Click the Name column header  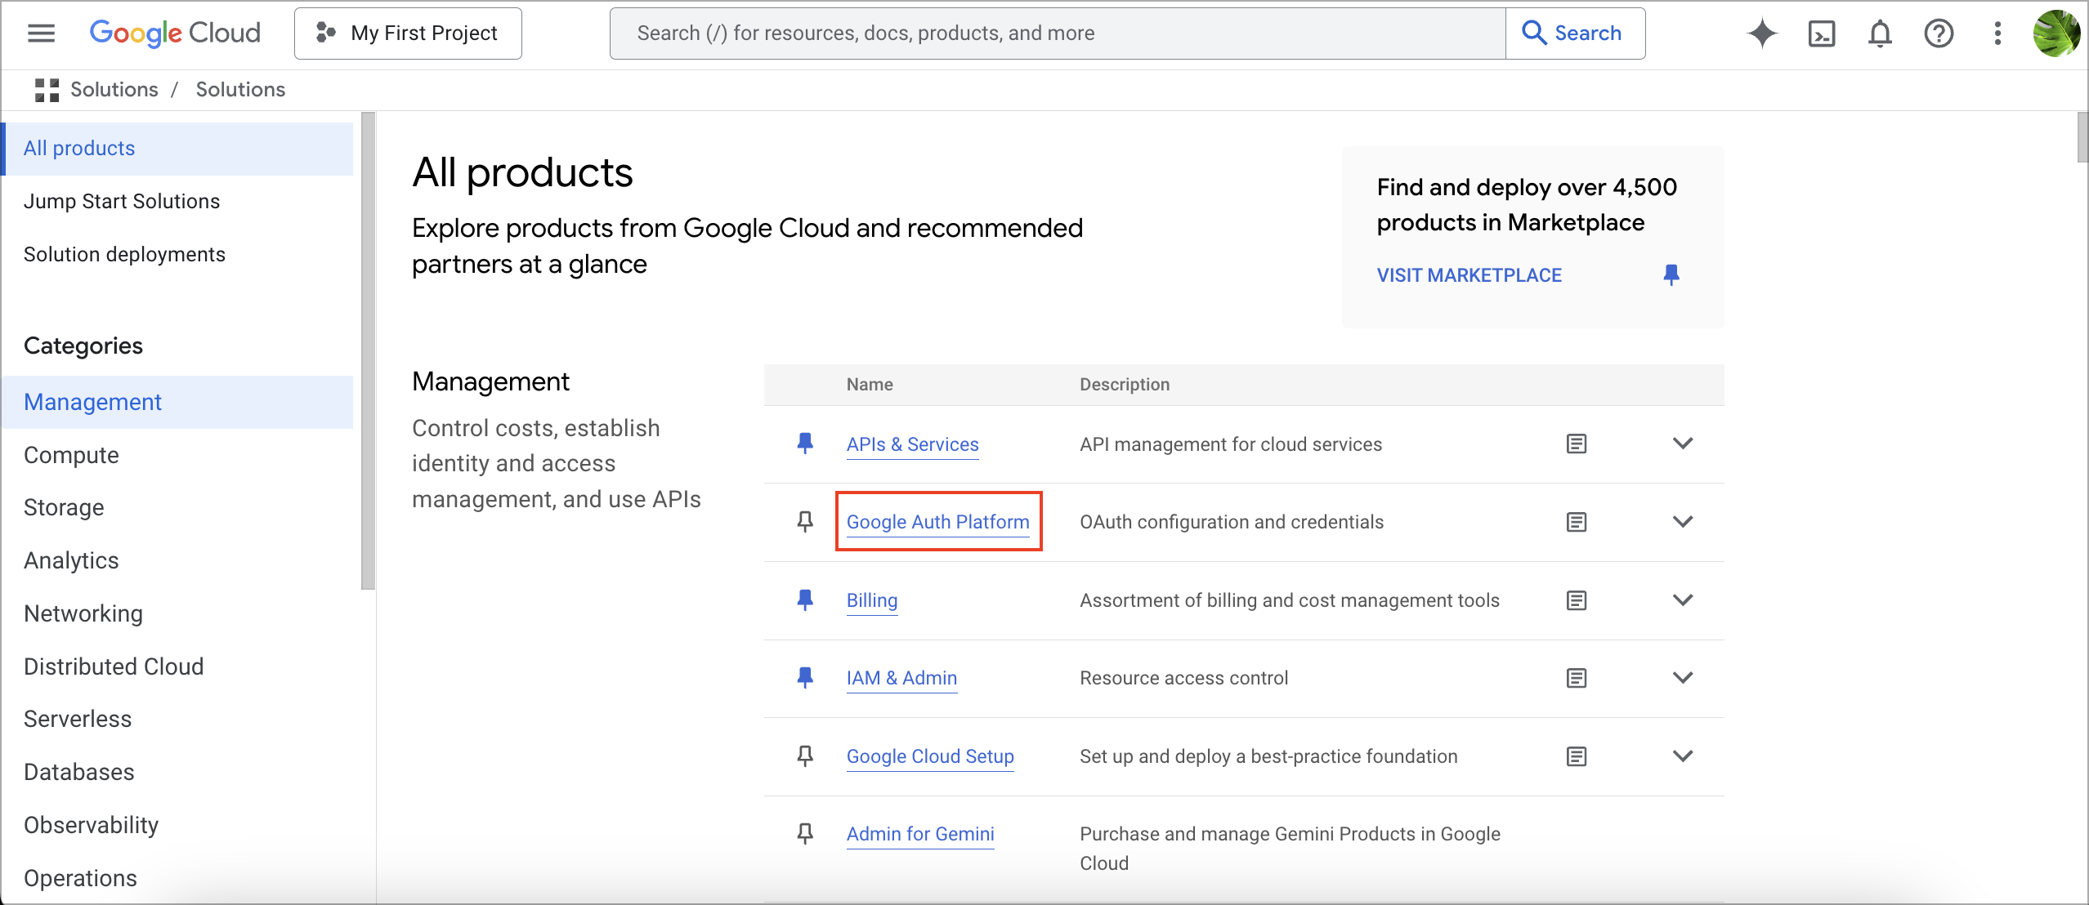(x=870, y=385)
